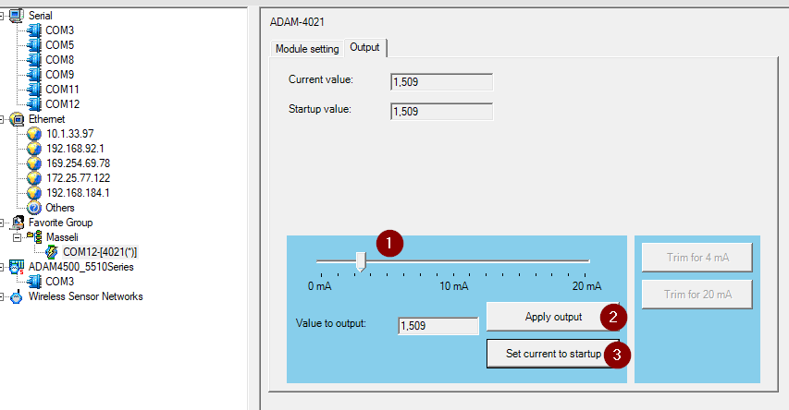Viewport: 789px width, 410px height.
Task: Click the globe icon for 169.254.69.78
Action: (33, 163)
